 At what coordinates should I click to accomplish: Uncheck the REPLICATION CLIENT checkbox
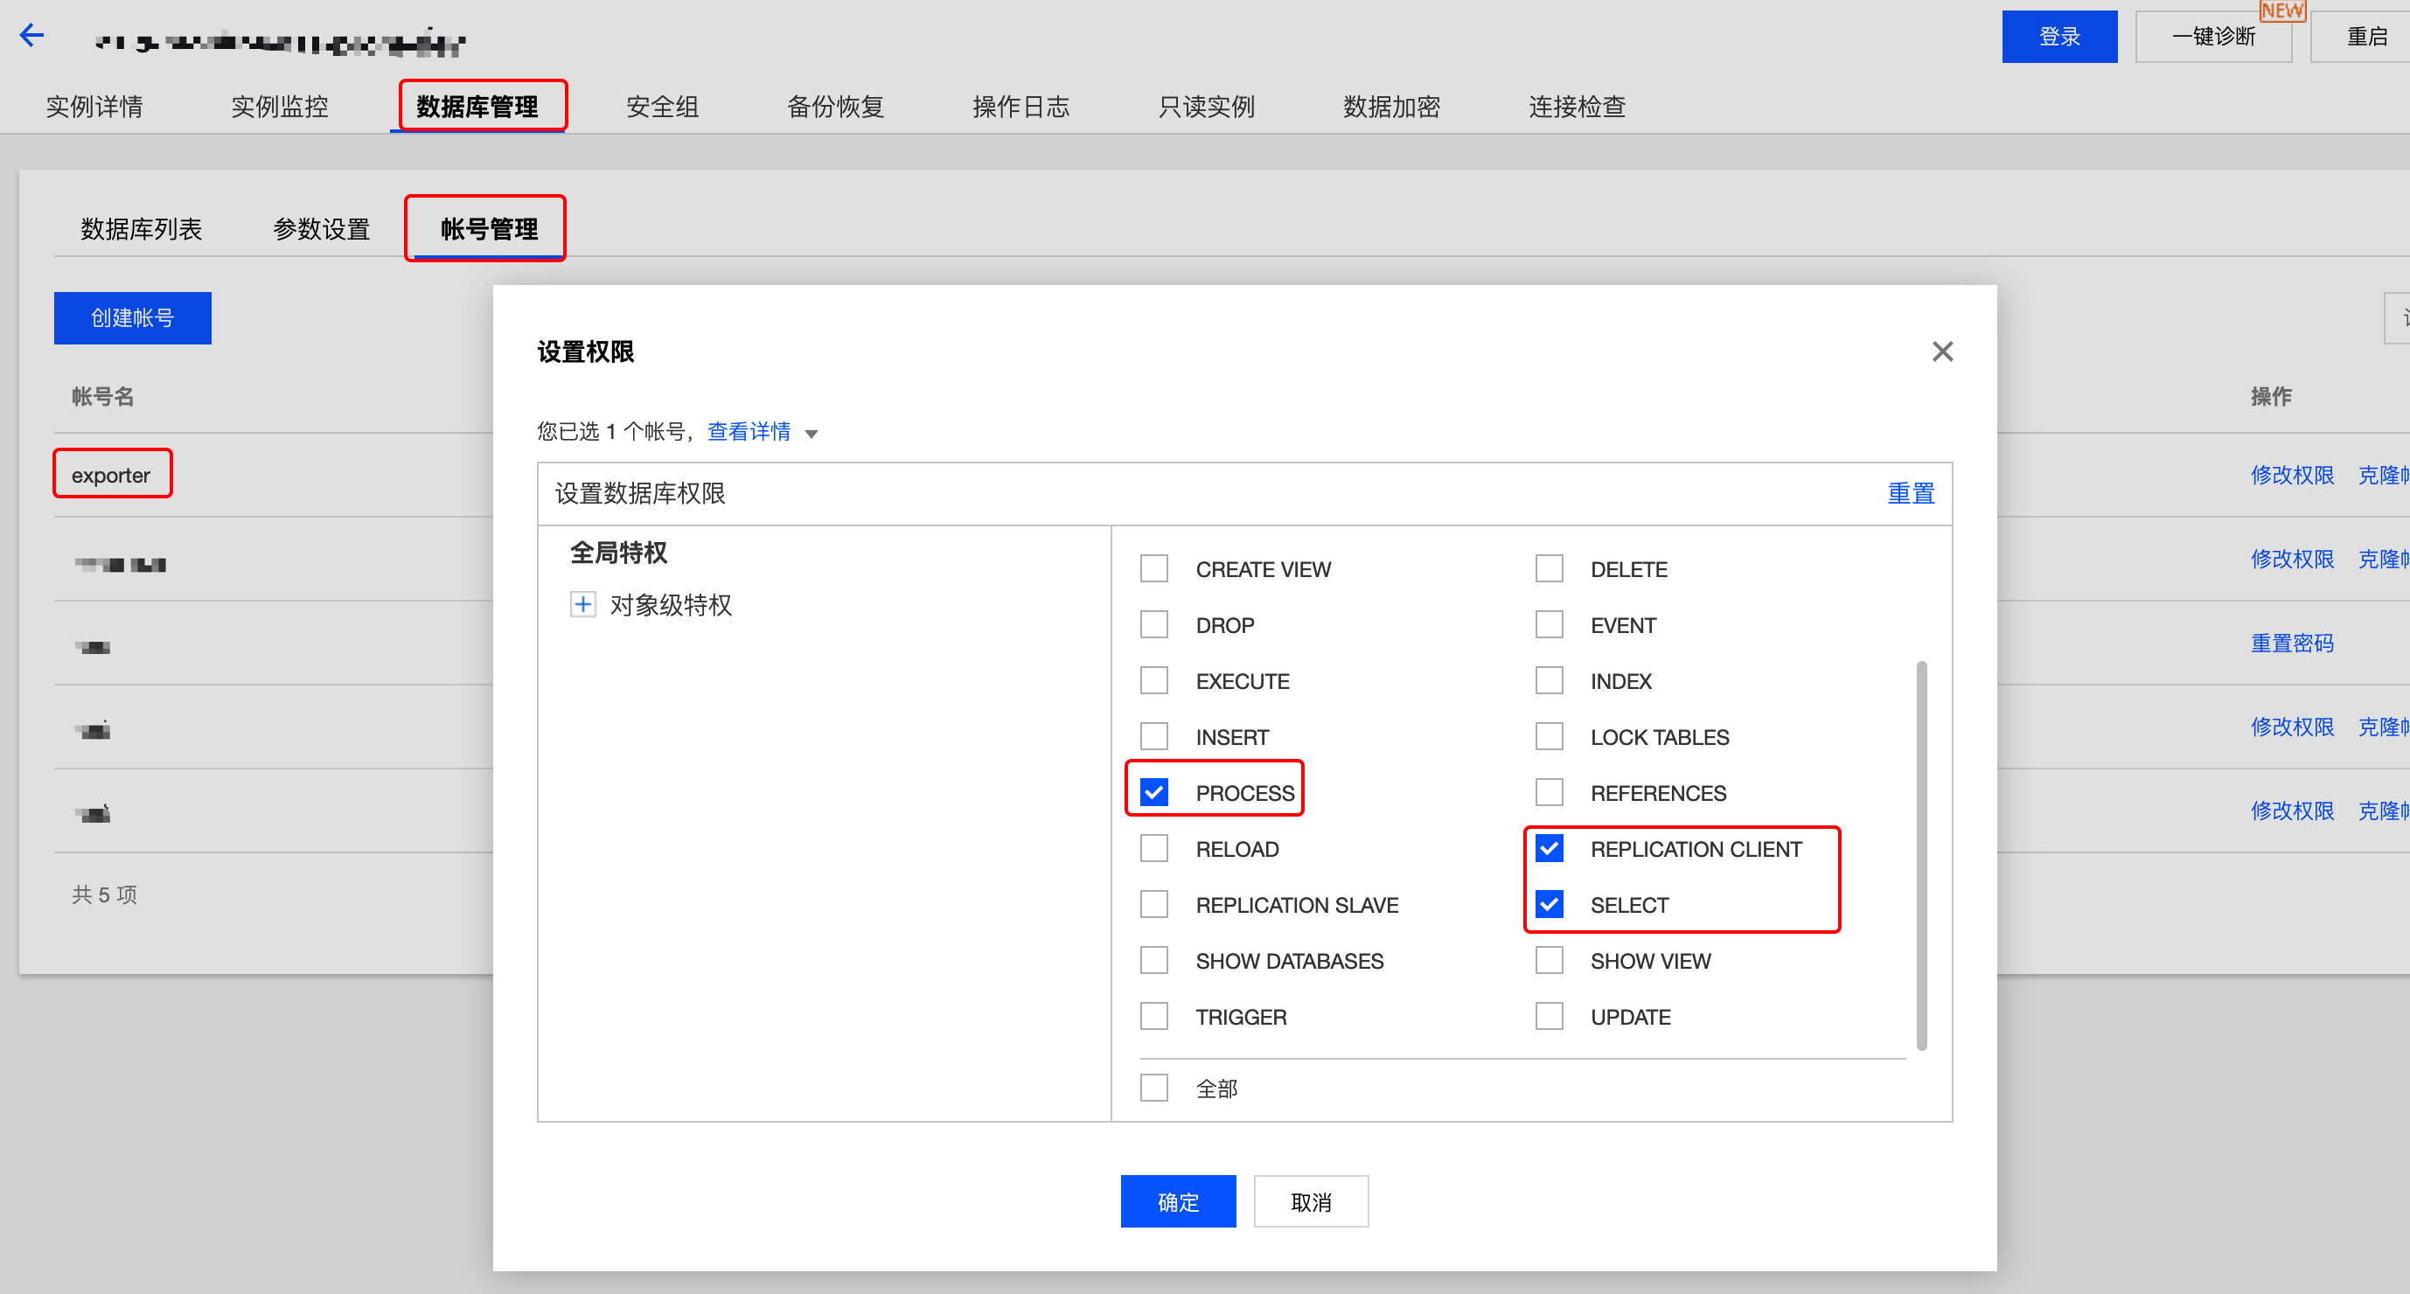[1549, 849]
